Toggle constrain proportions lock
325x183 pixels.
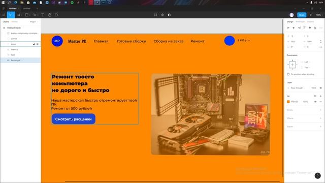(320, 42)
